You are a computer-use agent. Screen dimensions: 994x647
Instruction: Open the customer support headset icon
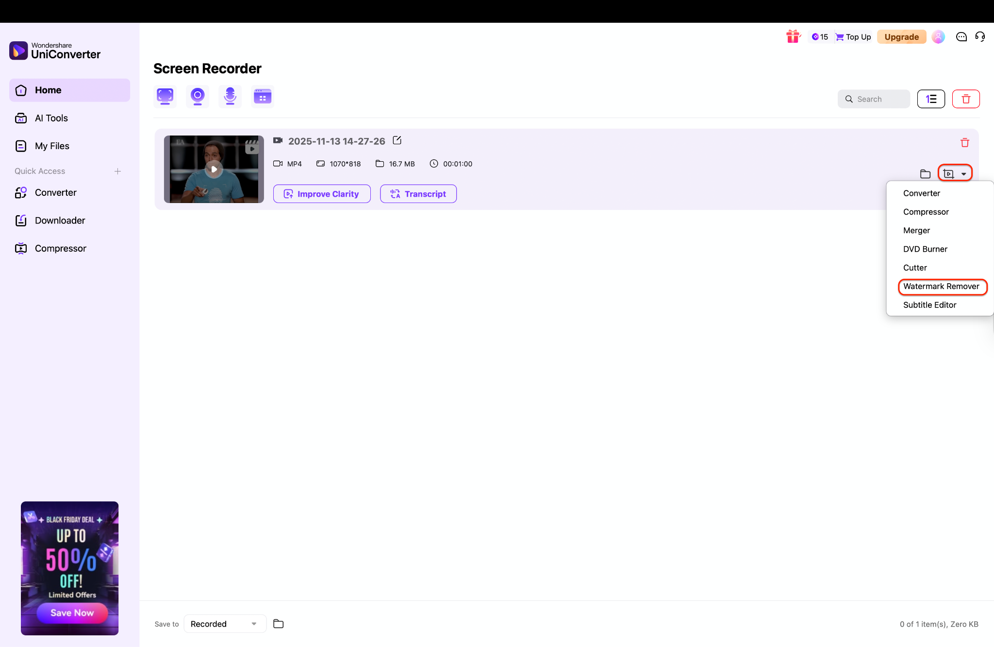(x=980, y=36)
